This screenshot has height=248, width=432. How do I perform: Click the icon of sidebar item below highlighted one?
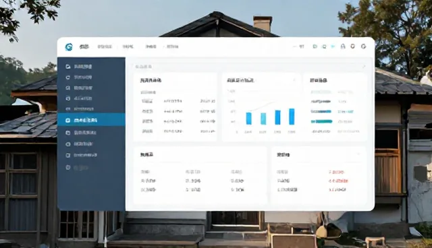coord(68,133)
